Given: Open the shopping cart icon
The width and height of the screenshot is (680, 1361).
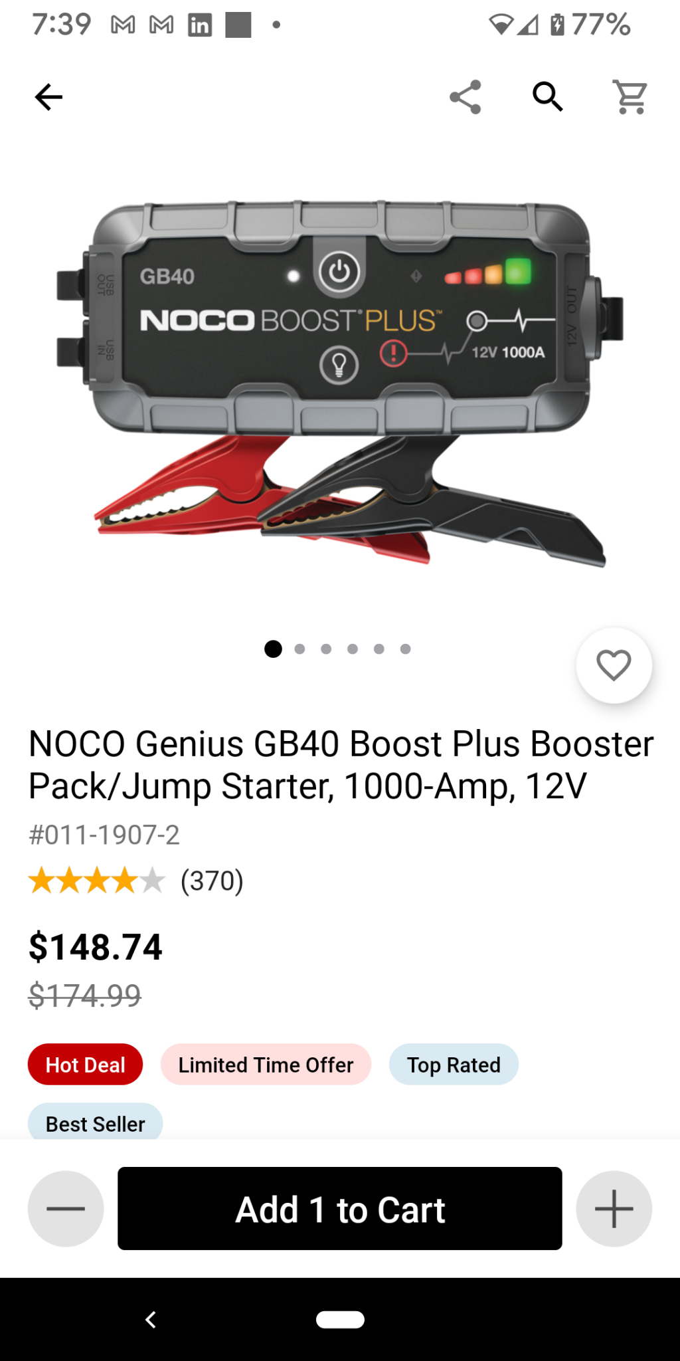Looking at the screenshot, I should click(630, 97).
